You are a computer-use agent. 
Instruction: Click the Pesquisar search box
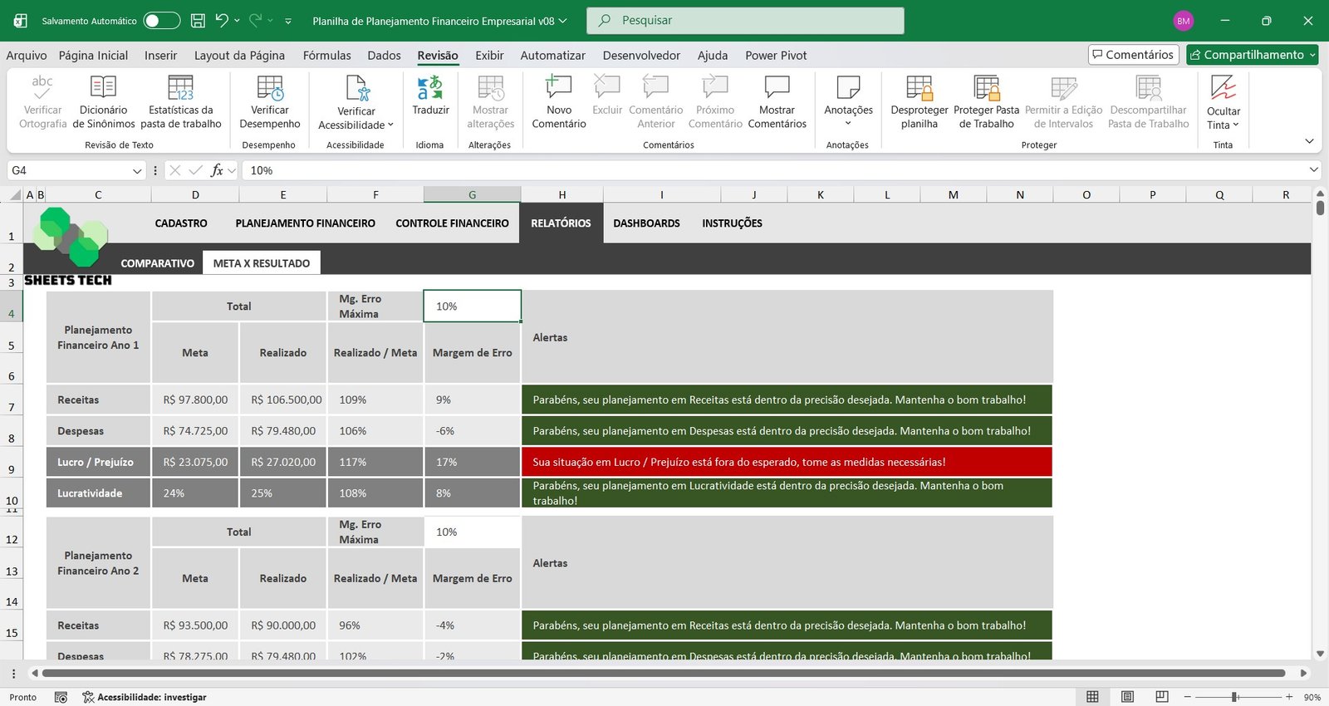[x=745, y=21]
